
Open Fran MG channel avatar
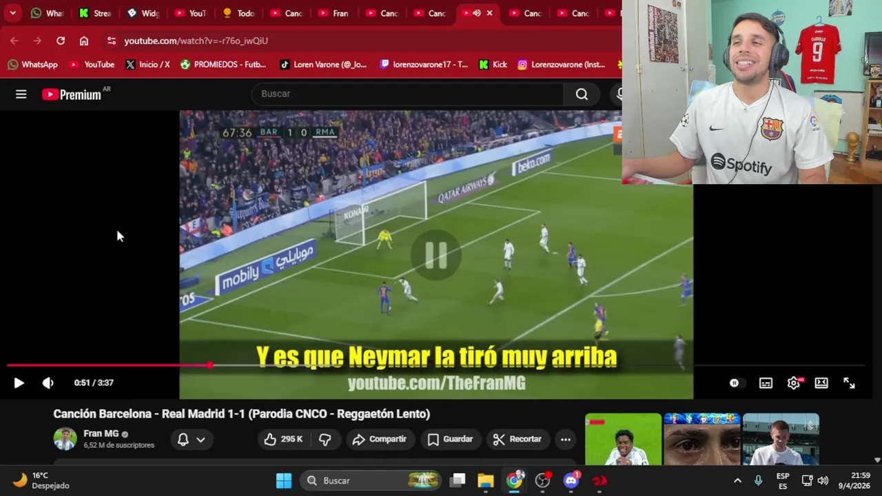[65, 439]
